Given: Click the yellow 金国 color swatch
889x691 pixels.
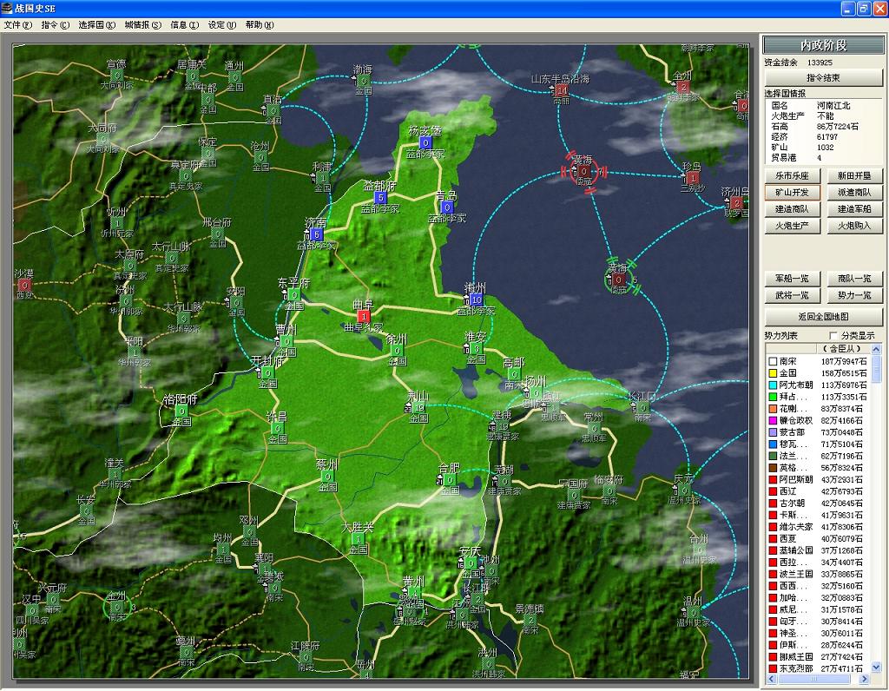Looking at the screenshot, I should coord(771,373).
